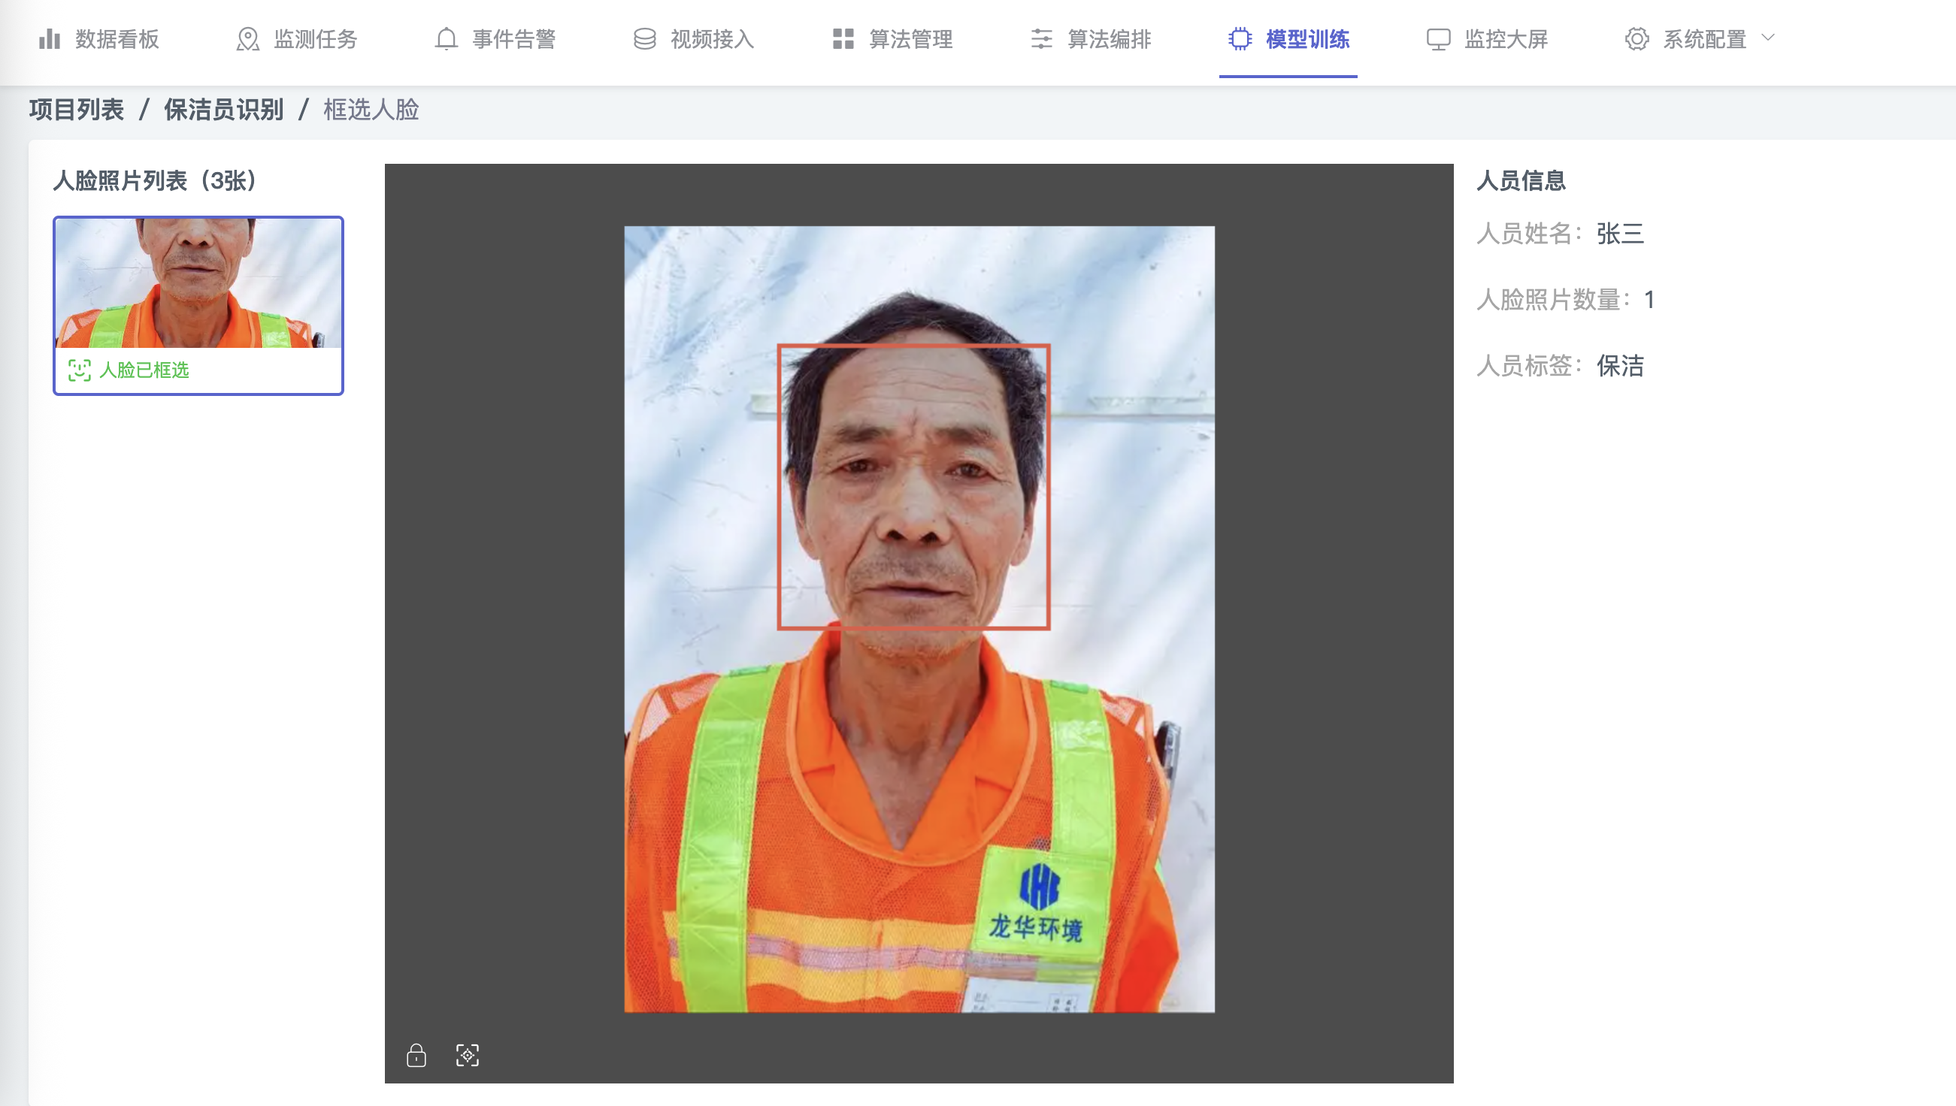Select the 数据看板 bar-chart icon
This screenshot has height=1106, width=1956.
(x=49, y=38)
